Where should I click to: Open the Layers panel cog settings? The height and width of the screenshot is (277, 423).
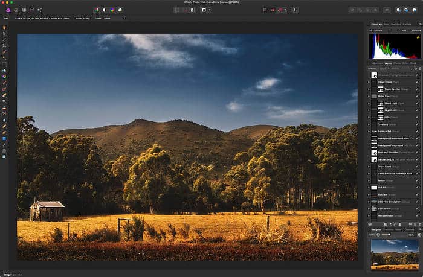coord(416,69)
